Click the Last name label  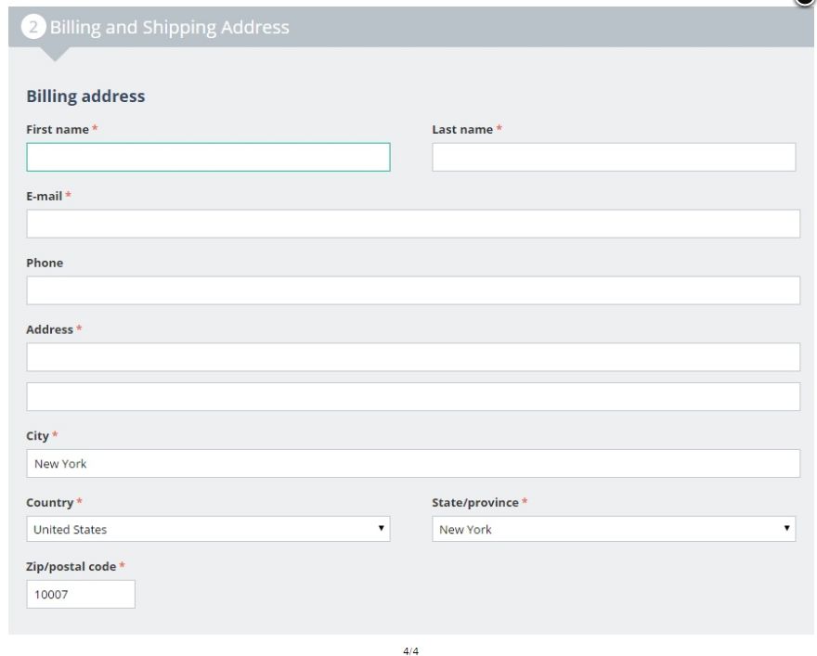(462, 130)
